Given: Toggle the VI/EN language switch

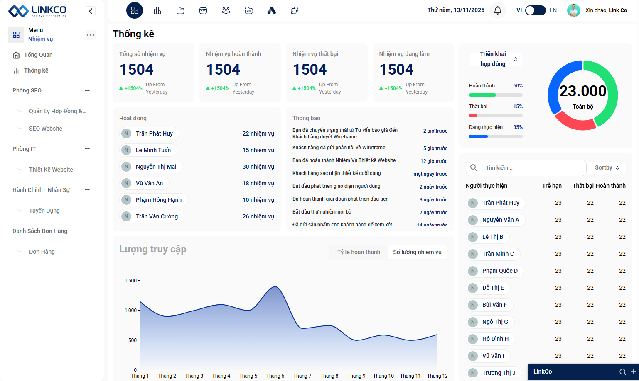Looking at the screenshot, I should point(535,10).
